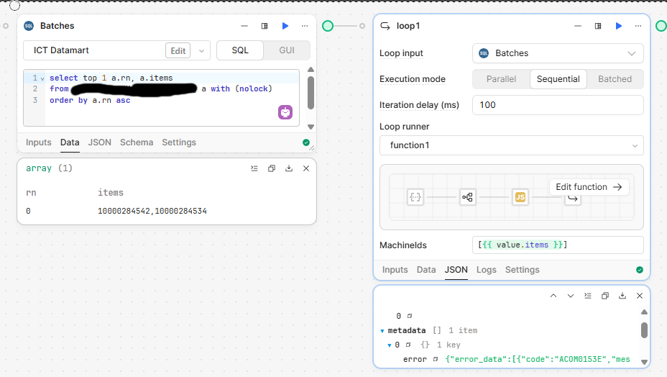Click the Edit function button
This screenshot has width=667, height=377.
click(589, 187)
